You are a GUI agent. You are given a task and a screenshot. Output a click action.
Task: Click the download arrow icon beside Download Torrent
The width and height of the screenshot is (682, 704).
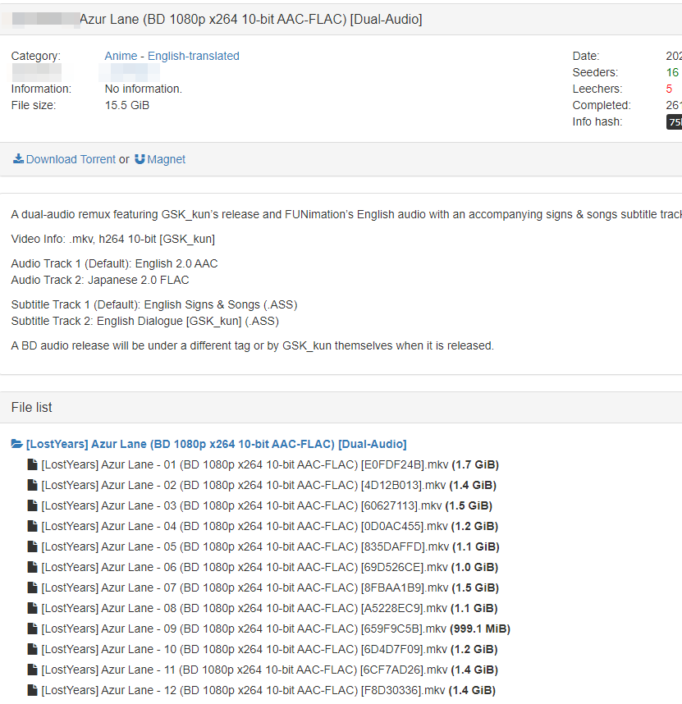click(18, 159)
